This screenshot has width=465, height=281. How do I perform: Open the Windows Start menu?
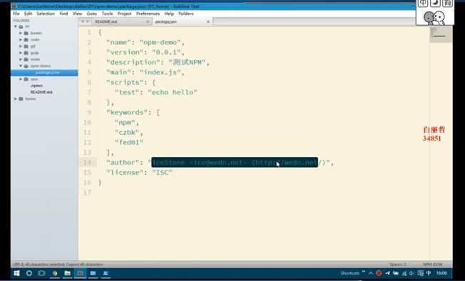16,273
